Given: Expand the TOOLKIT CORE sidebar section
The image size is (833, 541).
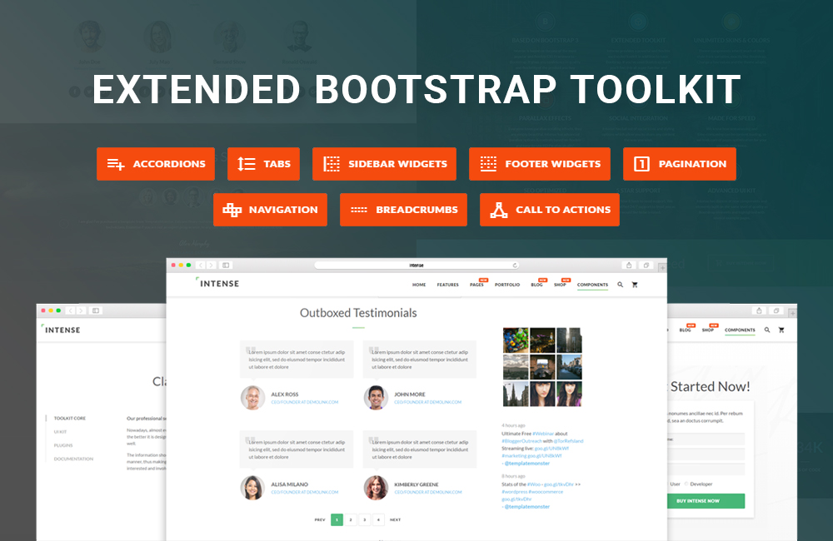Looking at the screenshot, I should 71,419.
